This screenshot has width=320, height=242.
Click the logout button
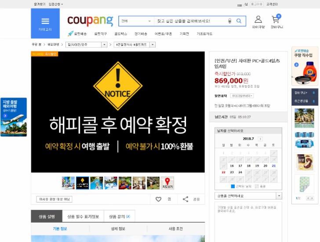[x=257, y=4]
